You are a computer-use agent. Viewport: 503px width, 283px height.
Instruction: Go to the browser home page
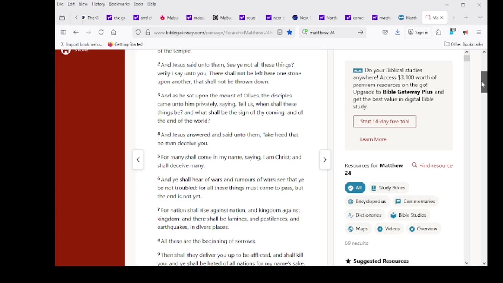(x=114, y=32)
